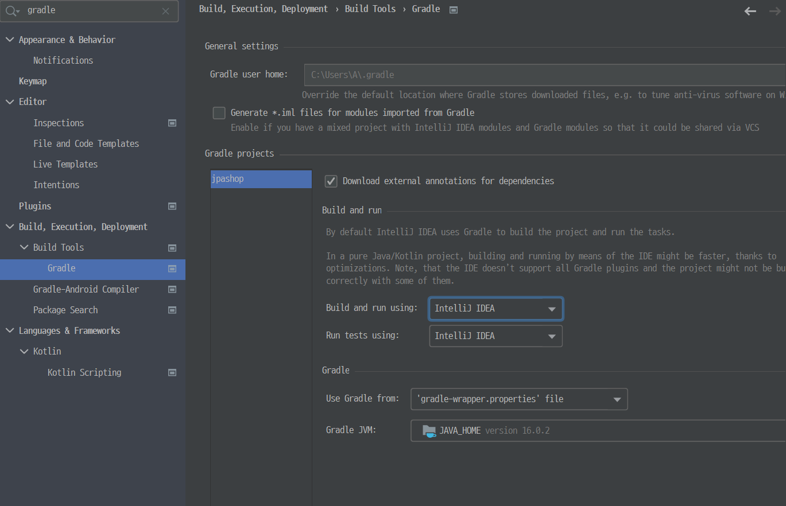
Task: Open Inspections settings
Action: [59, 123]
